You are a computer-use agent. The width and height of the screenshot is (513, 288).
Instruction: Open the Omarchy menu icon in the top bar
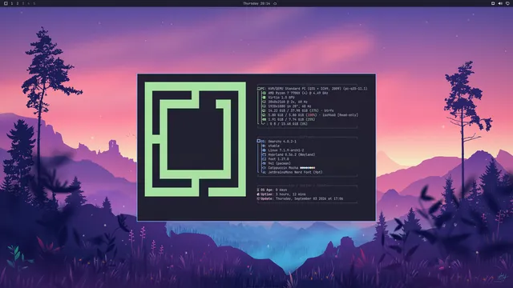click(6, 3)
